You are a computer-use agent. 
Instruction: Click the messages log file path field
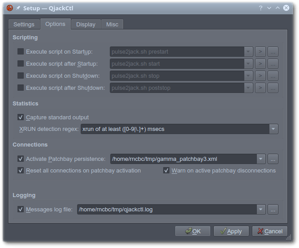[x=167, y=210]
